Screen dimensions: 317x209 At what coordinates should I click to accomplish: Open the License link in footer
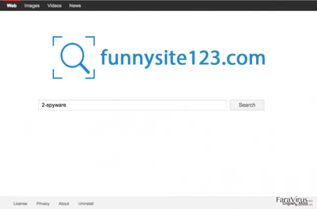click(20, 204)
